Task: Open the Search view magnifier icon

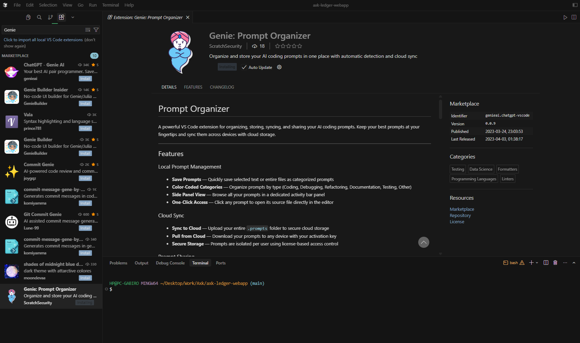Action: 39,17
